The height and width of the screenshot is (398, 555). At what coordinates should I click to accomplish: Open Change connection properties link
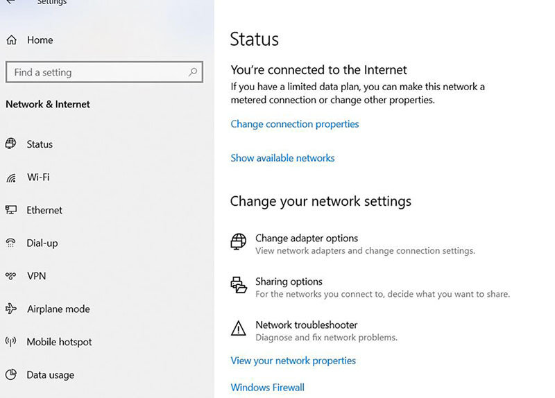[295, 124]
